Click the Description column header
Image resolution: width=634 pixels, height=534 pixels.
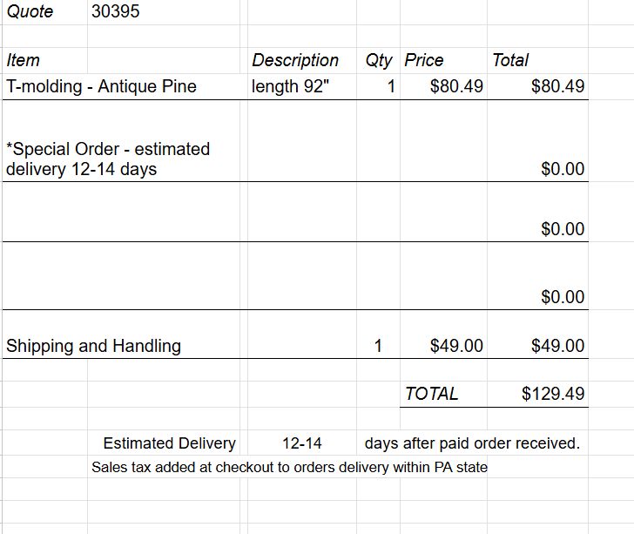pos(294,60)
